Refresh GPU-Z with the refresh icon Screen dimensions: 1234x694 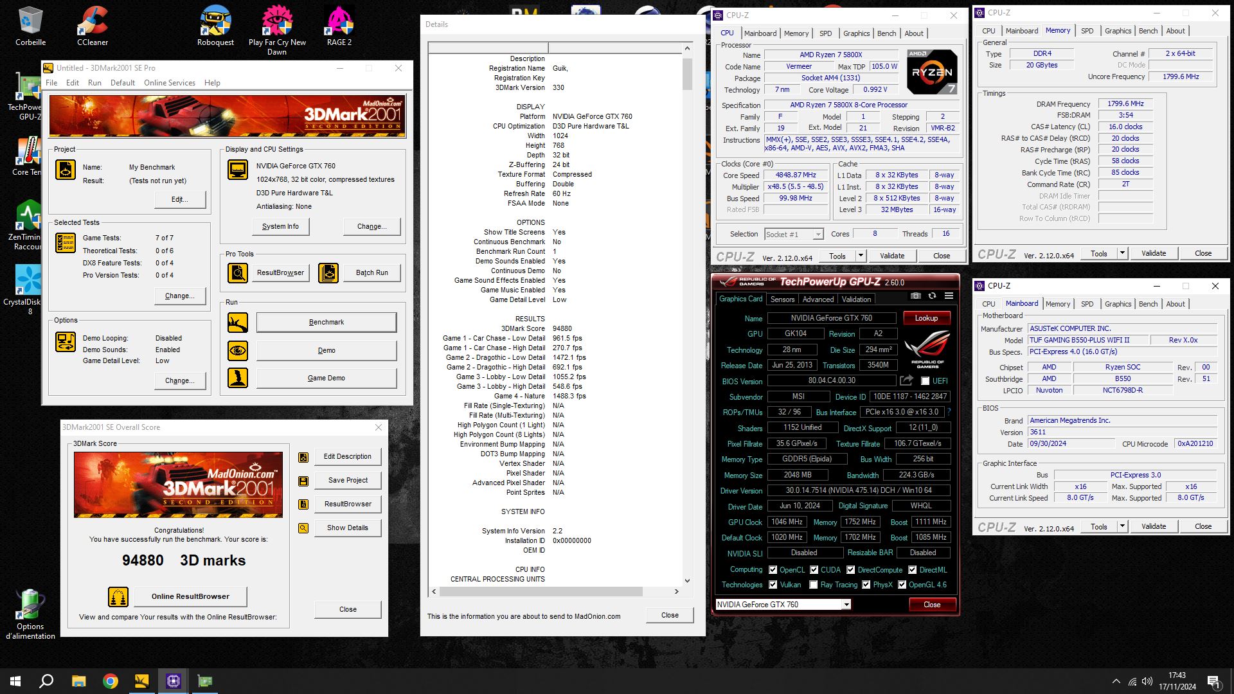click(932, 296)
